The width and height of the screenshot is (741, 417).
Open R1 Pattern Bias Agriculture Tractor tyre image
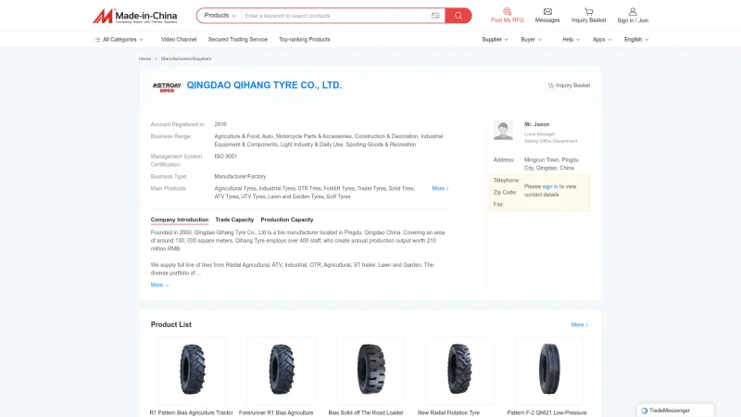coord(192,370)
